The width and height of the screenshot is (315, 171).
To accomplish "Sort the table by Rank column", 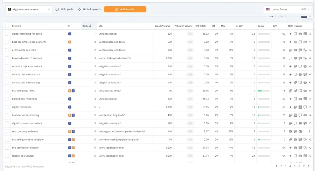I will tap(87, 26).
